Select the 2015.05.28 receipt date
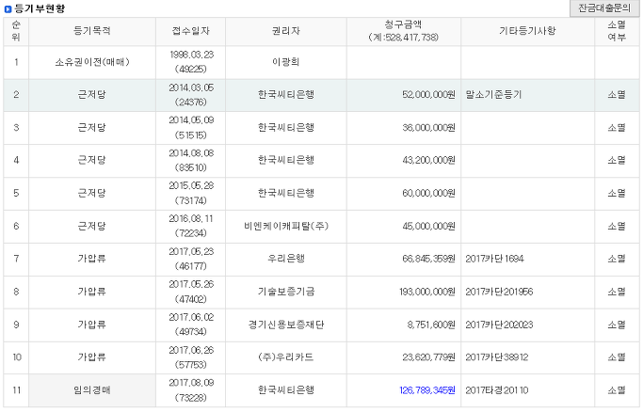The height and width of the screenshot is (412, 643). pyautogui.click(x=191, y=186)
